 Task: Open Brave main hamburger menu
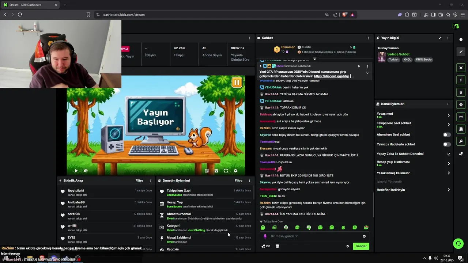[x=463, y=15]
